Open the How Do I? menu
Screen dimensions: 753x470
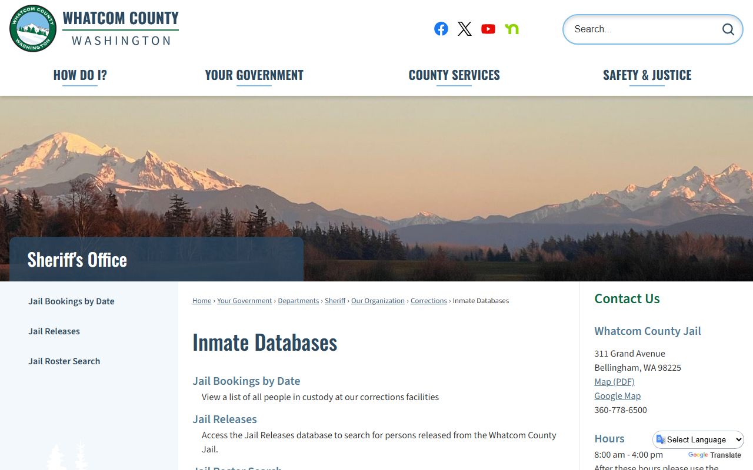tap(80, 75)
